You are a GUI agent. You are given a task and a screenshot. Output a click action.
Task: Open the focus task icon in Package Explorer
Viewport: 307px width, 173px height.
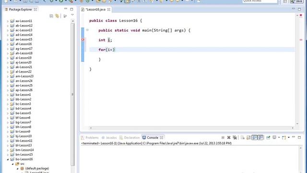click(x=65, y=16)
